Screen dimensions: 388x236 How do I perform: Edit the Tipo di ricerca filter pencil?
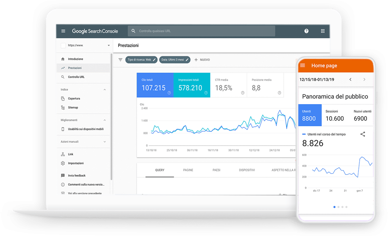pos(154,59)
